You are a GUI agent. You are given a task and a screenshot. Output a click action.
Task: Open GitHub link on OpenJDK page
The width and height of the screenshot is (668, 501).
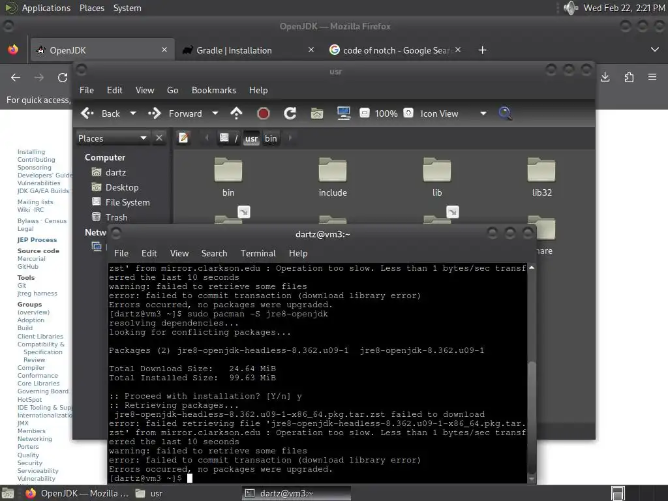[27, 267]
